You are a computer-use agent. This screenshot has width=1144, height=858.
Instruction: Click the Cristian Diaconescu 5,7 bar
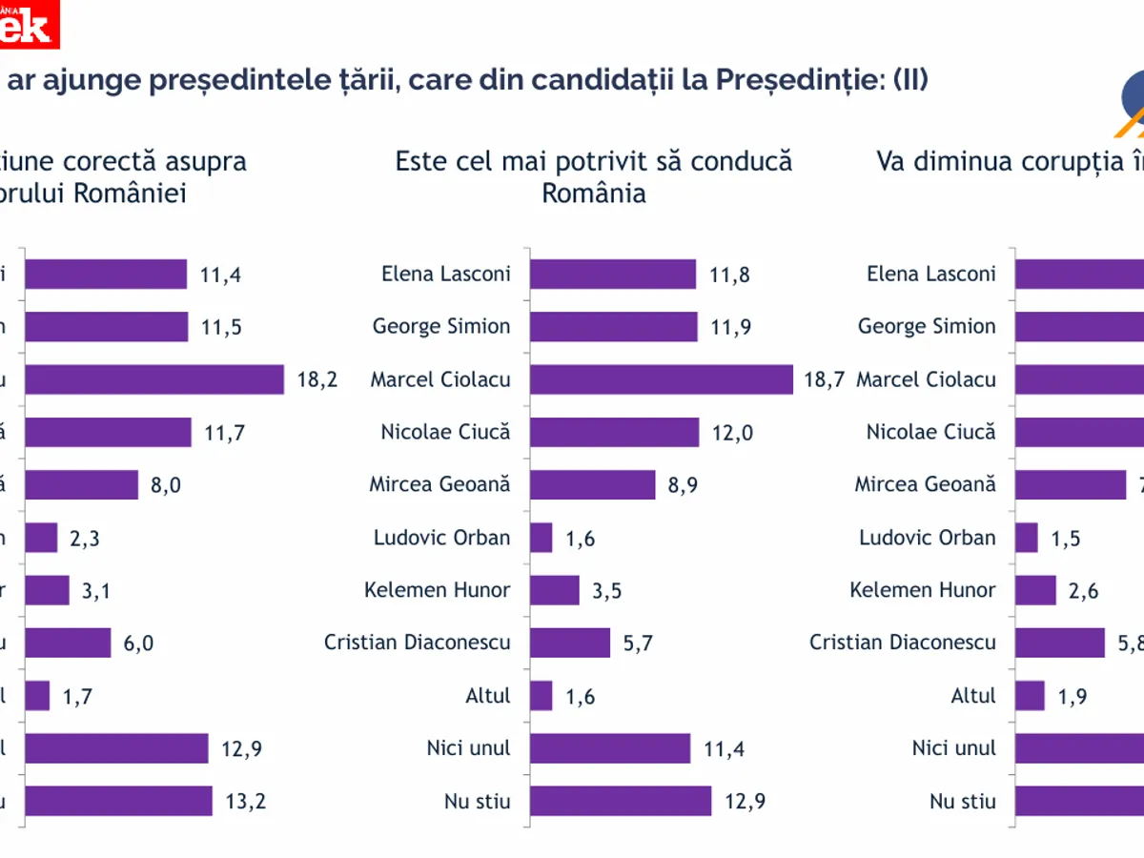569,643
